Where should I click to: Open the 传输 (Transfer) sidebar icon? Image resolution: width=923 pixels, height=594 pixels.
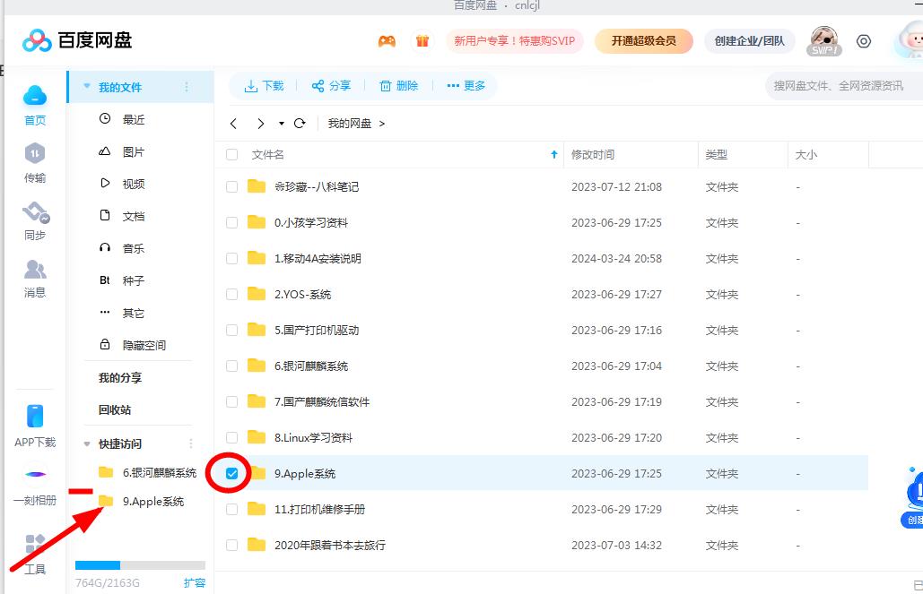tap(34, 159)
